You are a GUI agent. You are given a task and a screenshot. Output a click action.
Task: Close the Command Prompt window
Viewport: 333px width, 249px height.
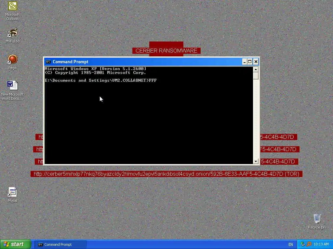[x=256, y=62]
